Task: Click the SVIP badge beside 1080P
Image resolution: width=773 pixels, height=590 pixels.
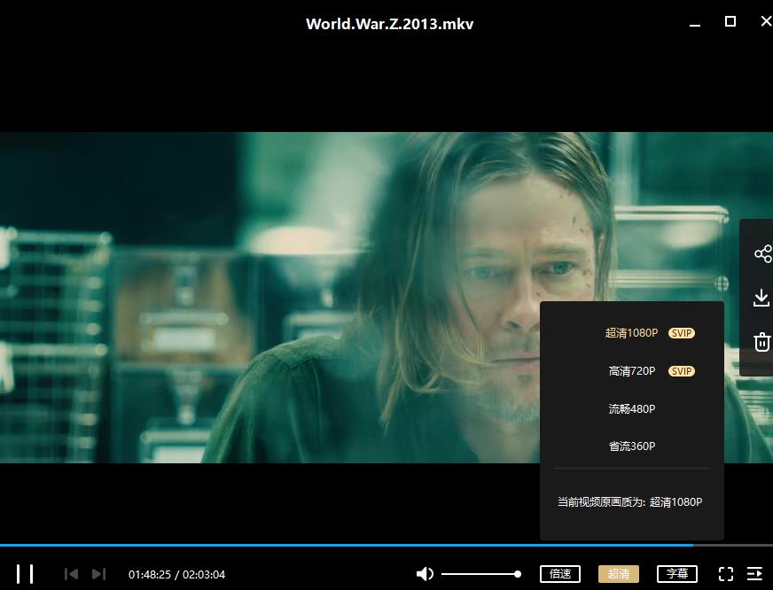Action: (x=682, y=333)
